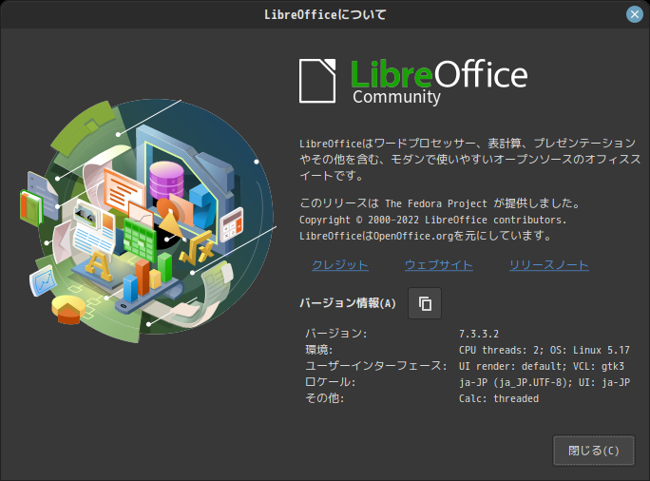Copy version info with the clipboard icon
This screenshot has height=481, width=650.
point(425,303)
